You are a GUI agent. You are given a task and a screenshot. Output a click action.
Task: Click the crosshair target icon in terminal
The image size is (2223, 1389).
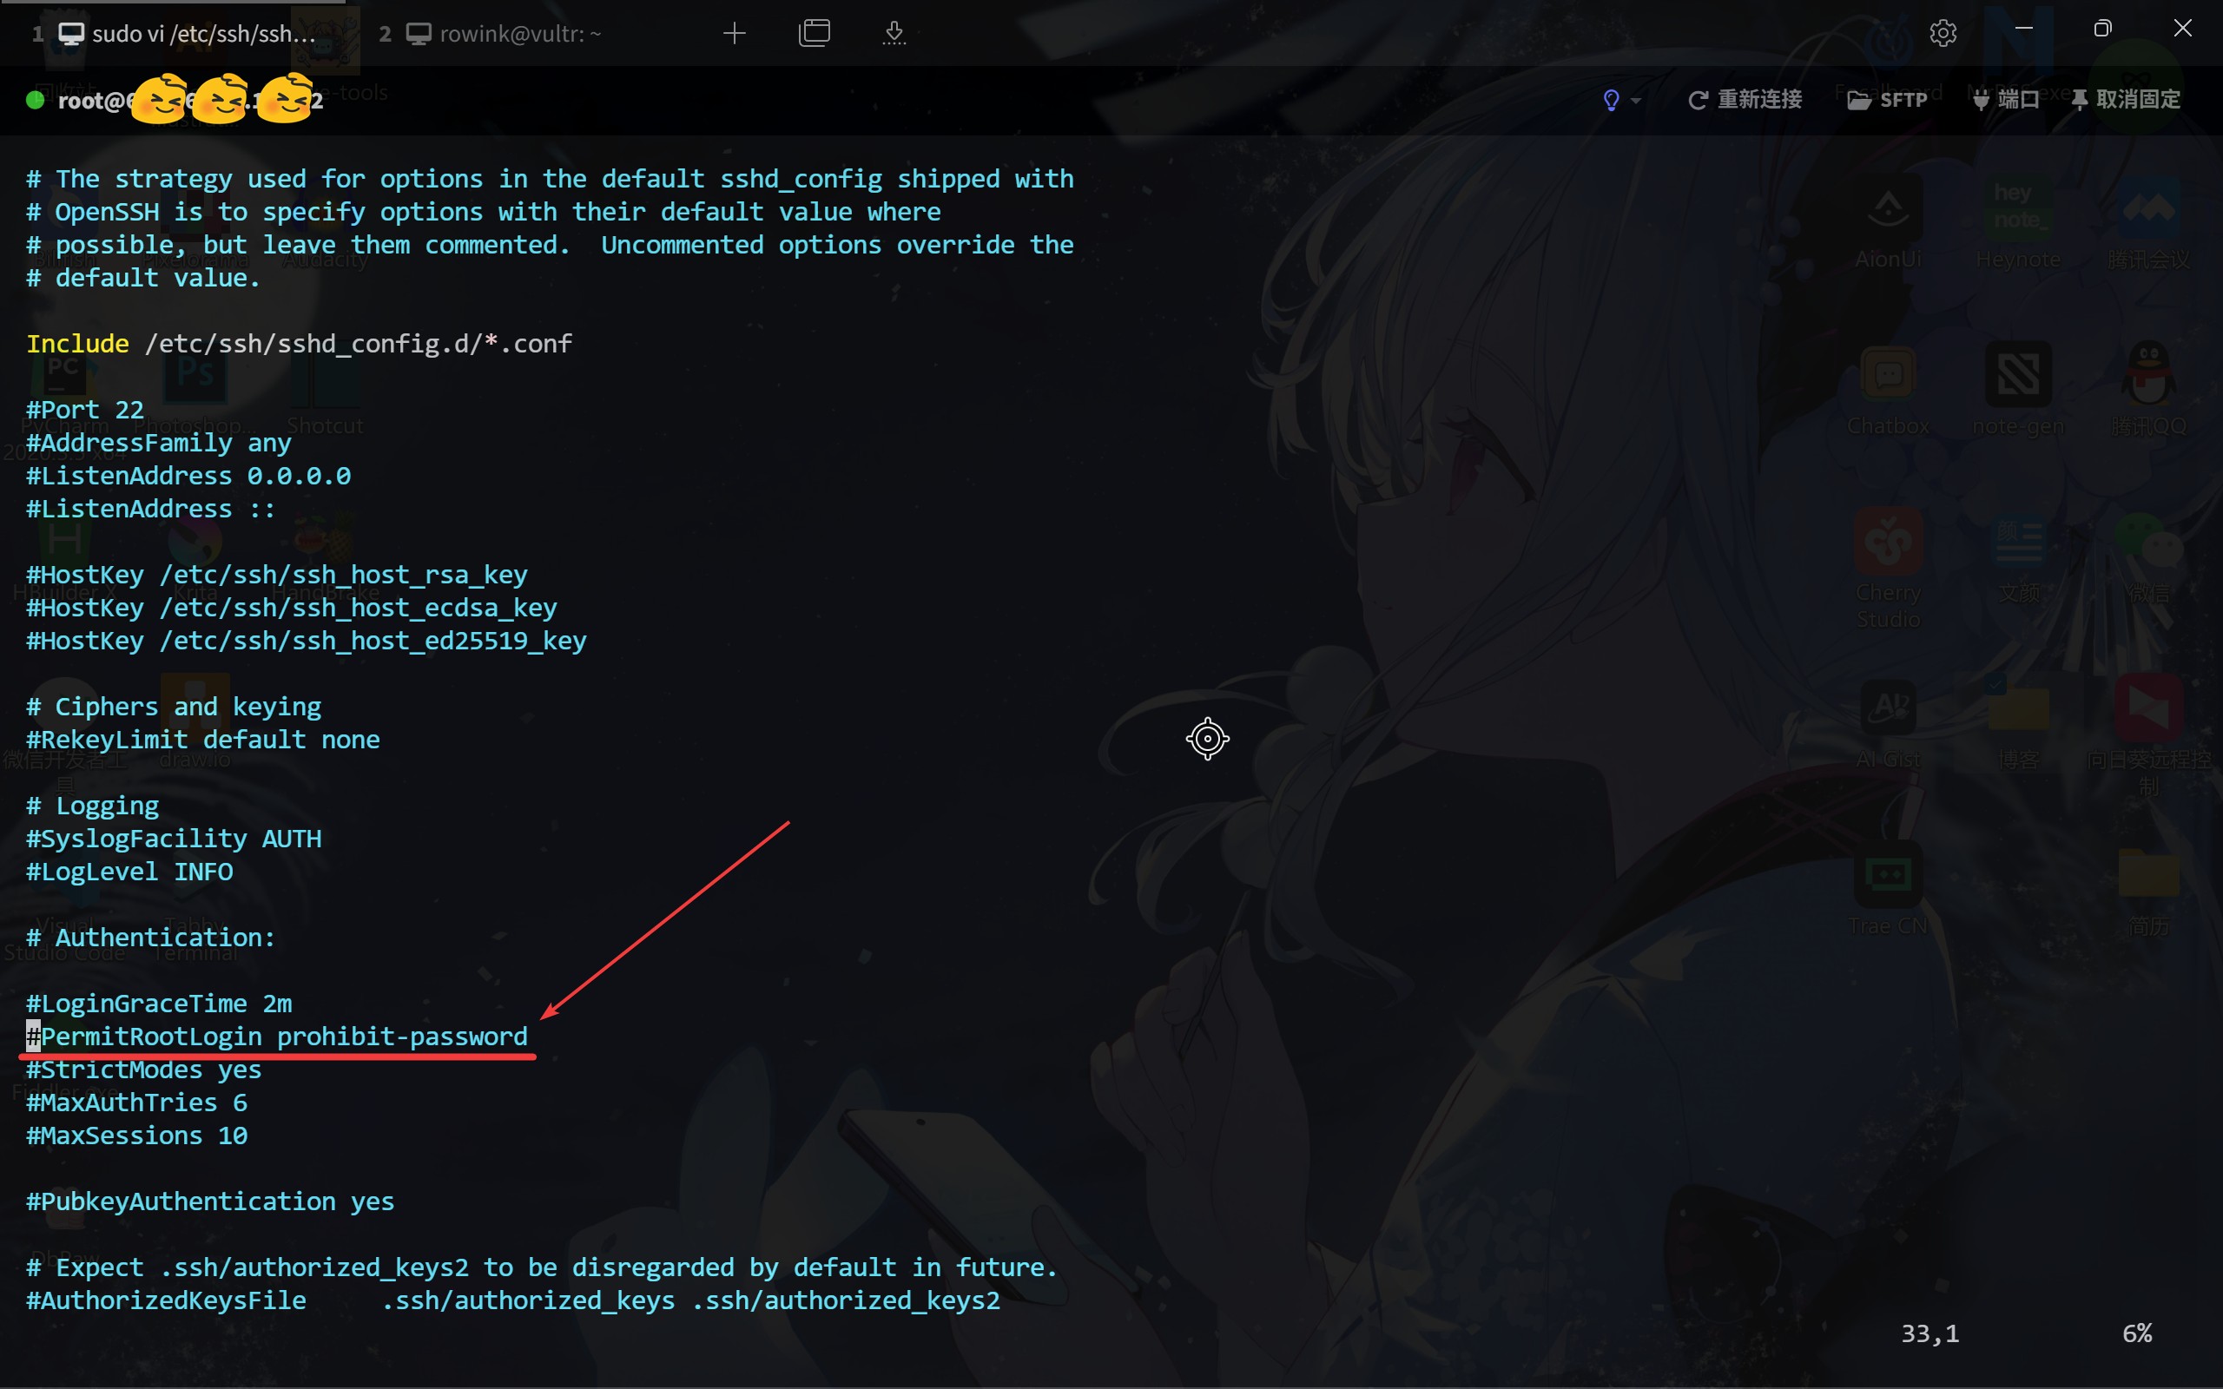[x=1207, y=739]
